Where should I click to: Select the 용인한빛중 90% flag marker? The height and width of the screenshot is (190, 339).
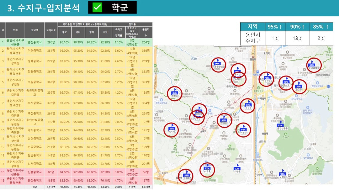218,63
